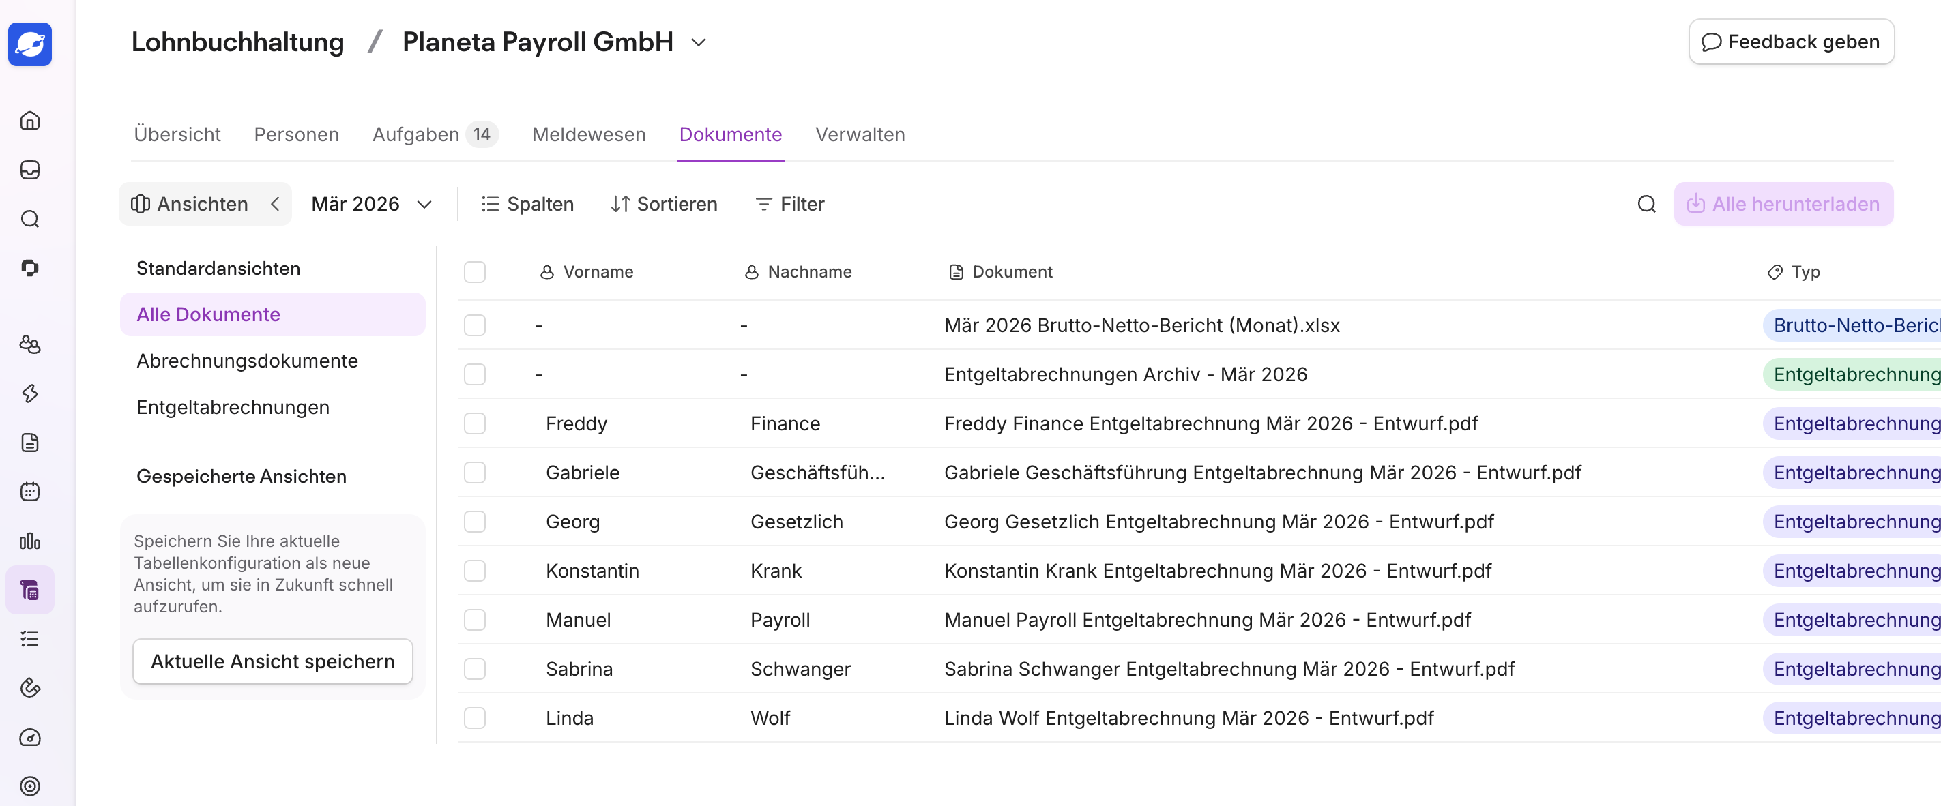Viewport: 1941px width, 806px height.
Task: Open the pie-shaped icon below checklist
Action: point(30,688)
